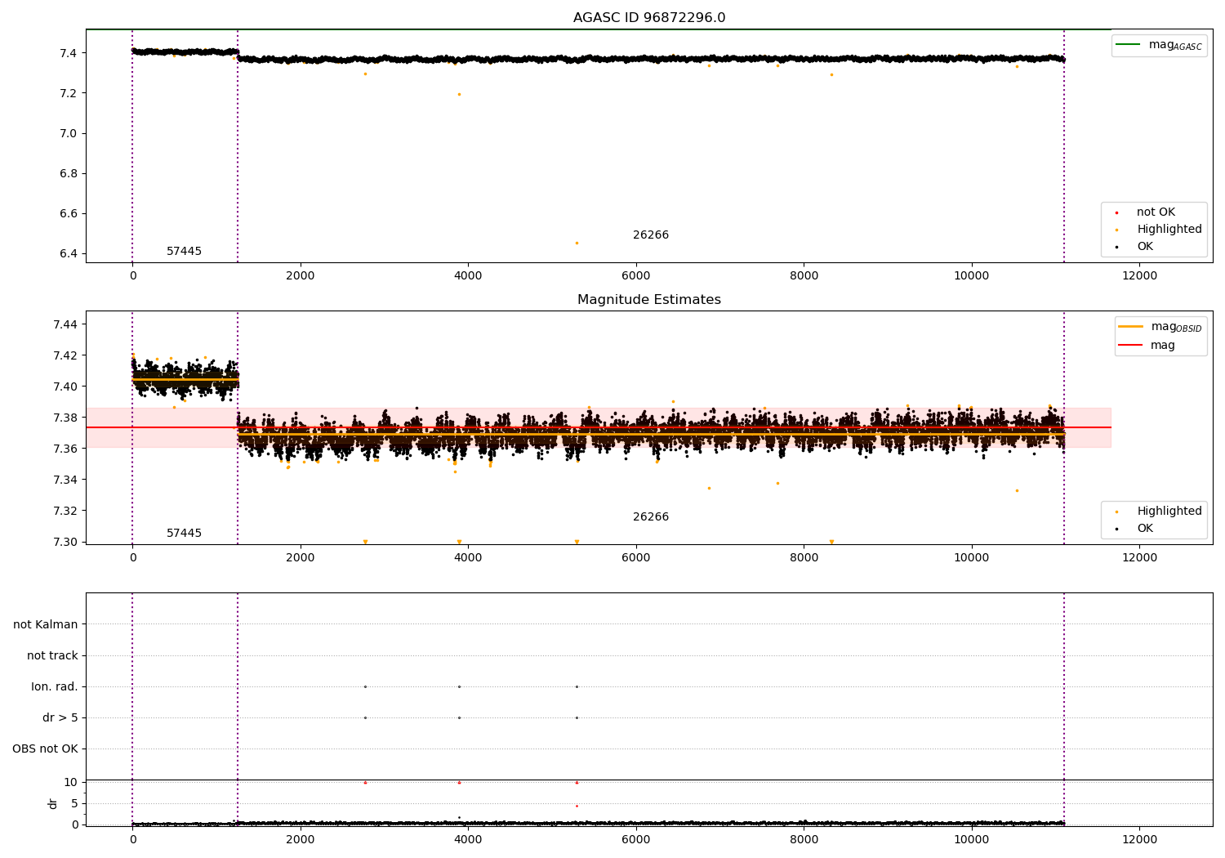1225x858 pixels.
Task: Click the 'OK' legend entry in top plot
Action: [1145, 246]
